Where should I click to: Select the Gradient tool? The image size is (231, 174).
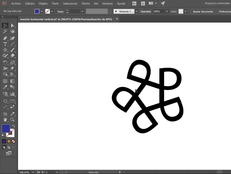coord(13,81)
